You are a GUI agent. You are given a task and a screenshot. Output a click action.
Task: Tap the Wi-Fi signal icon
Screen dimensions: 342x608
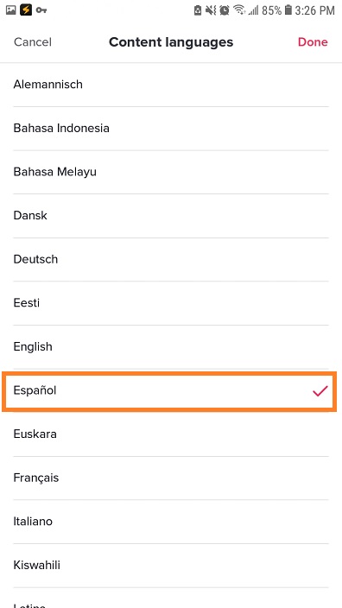point(239,10)
